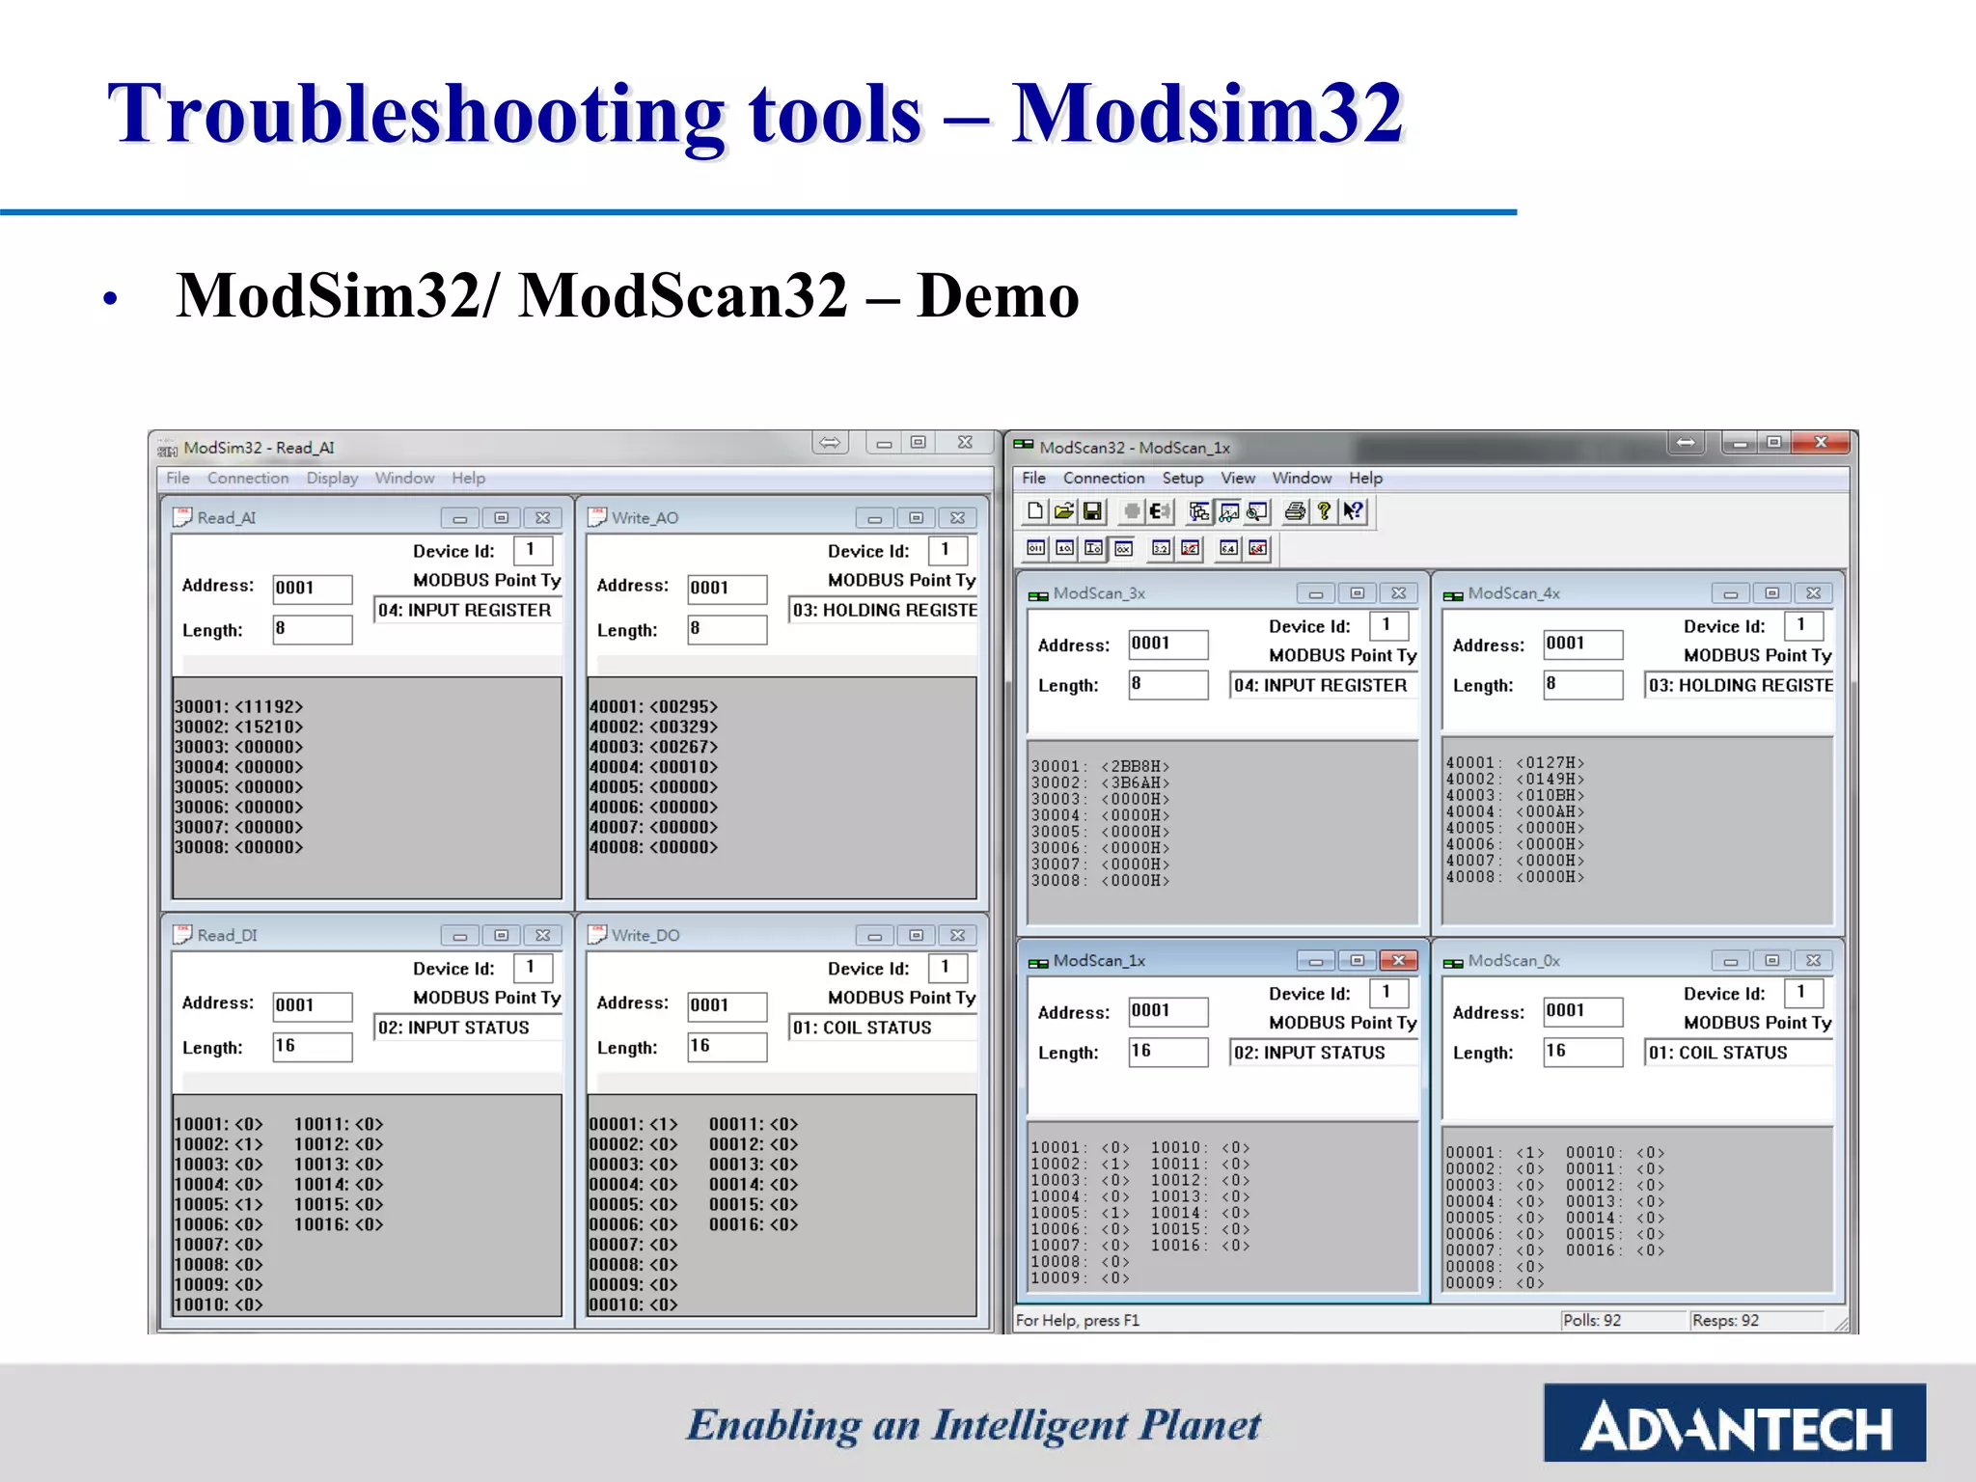Click the Write_DO document icon in its title
This screenshot has height=1482, width=1976.
pos(597,934)
